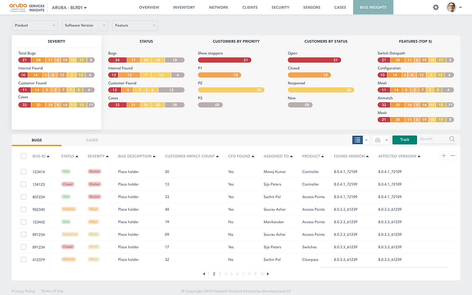Open the settings gear icon
Viewport: 472px width, 295px height.
tap(435, 7)
